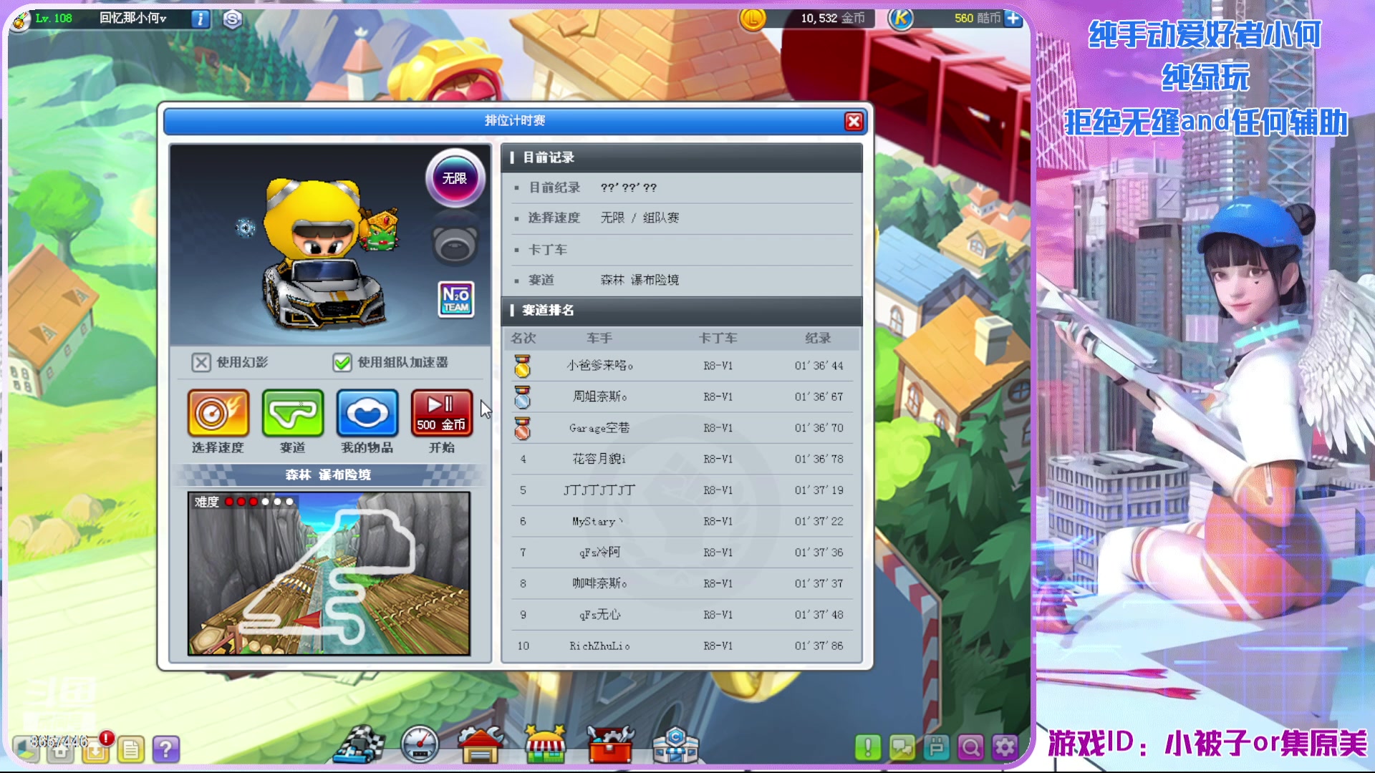Uncheck the 使用组队加速器 checkbox
This screenshot has width=1375, height=773.
342,363
